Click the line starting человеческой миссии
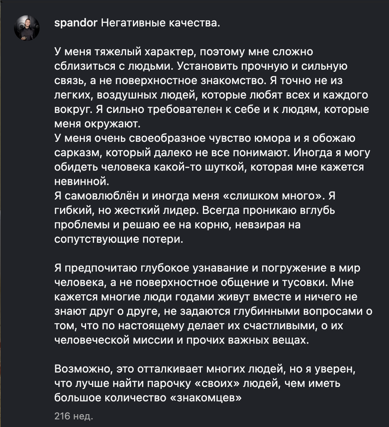389x427 pixels. pyautogui.click(x=182, y=340)
